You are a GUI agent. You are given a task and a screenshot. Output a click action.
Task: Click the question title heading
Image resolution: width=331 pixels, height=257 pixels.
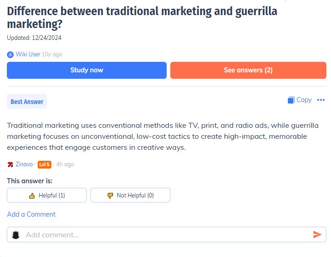point(142,17)
